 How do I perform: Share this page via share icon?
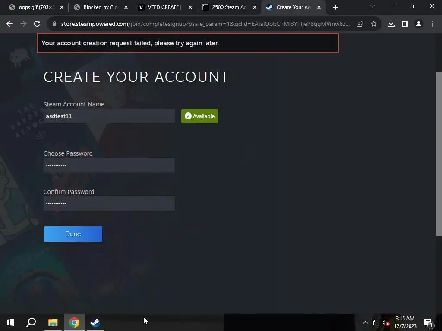[x=360, y=24]
